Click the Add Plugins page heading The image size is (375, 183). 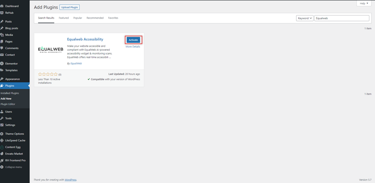46,7
